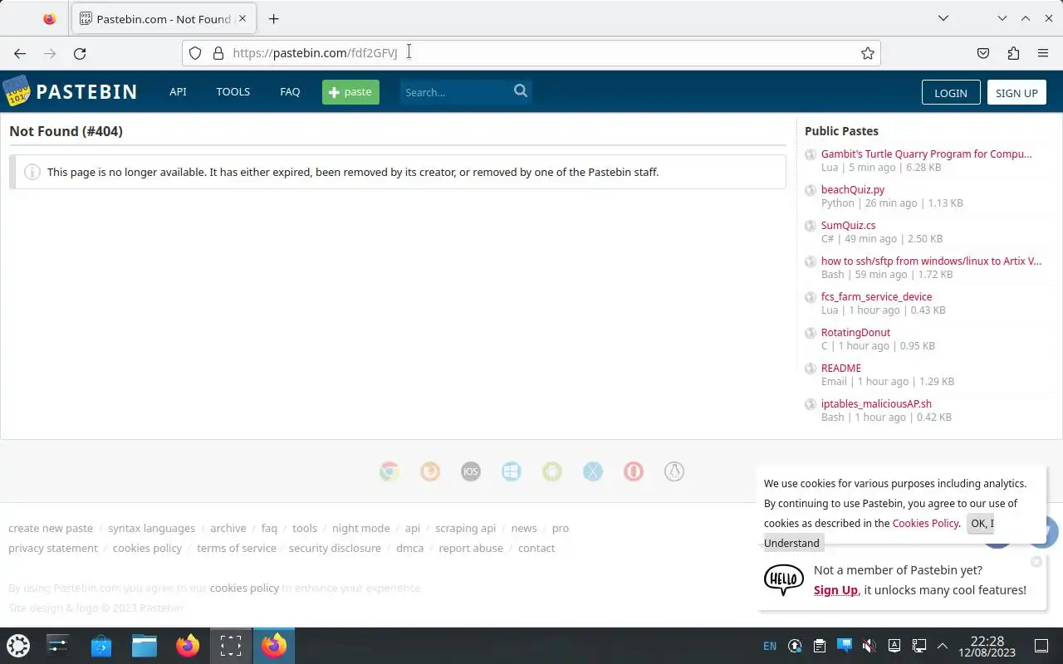Open footer report abuse link
Screen dimensions: 1063x664
click(471, 548)
